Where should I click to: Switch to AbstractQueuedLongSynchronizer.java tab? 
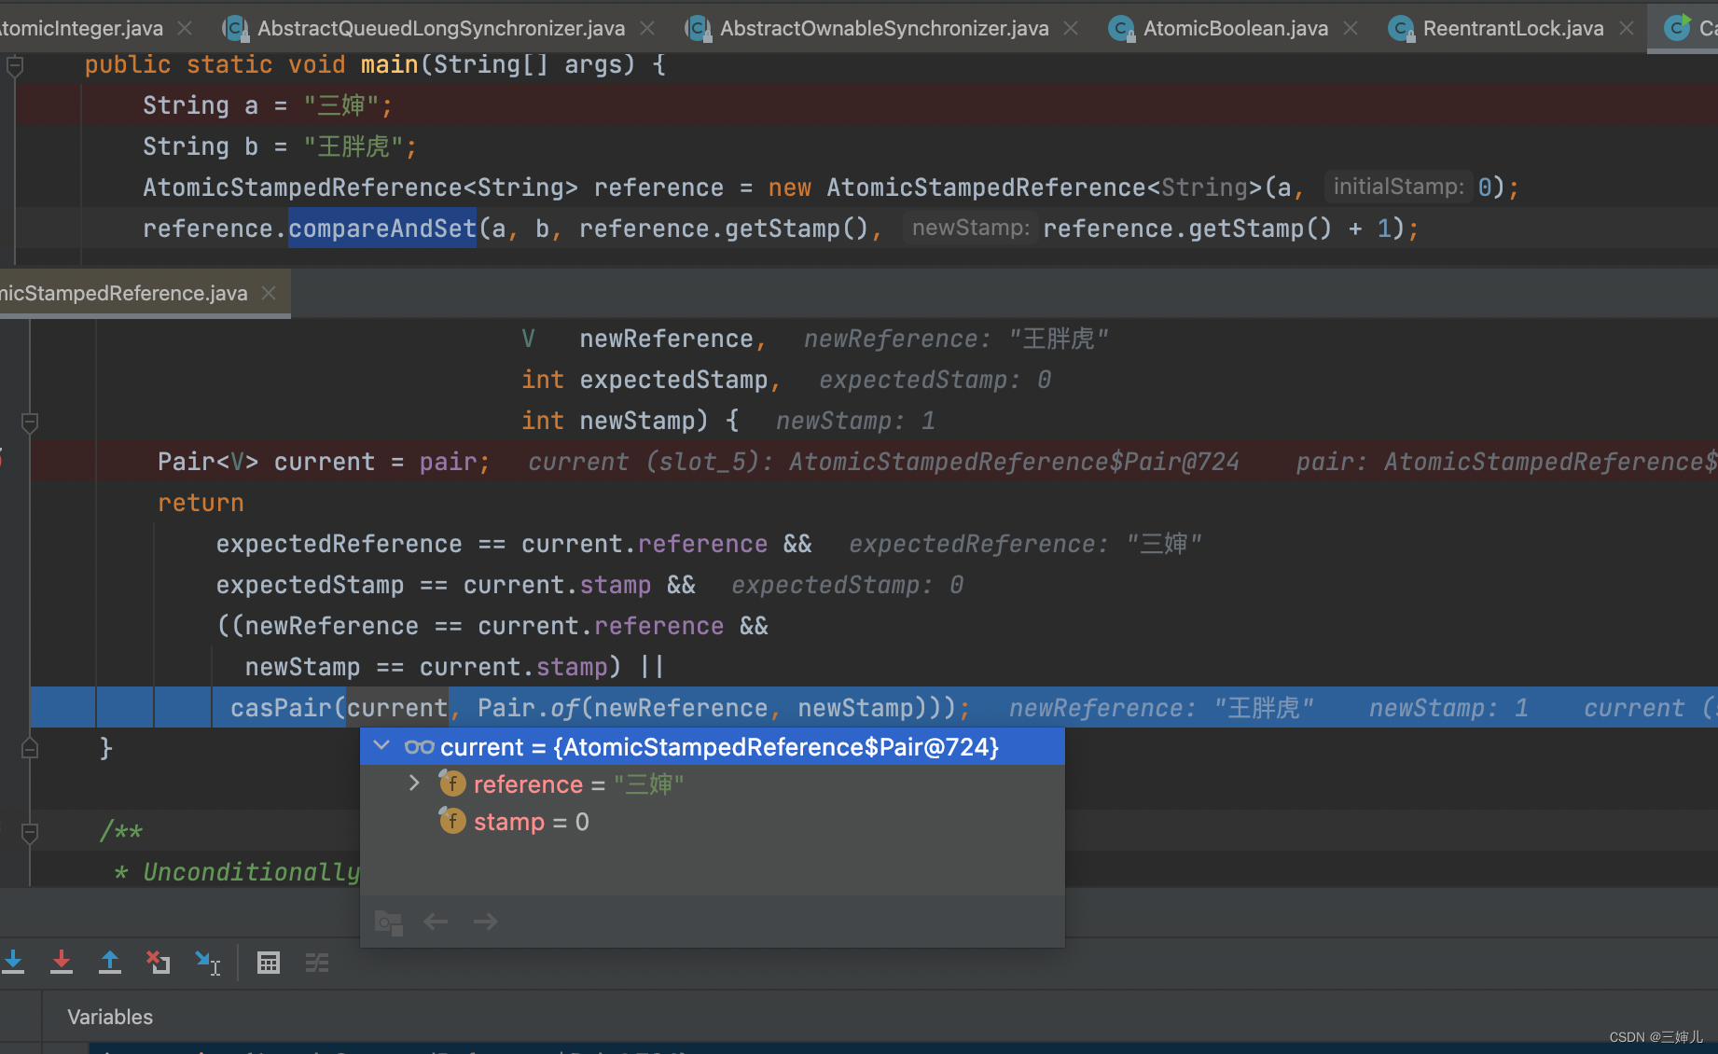[440, 28]
